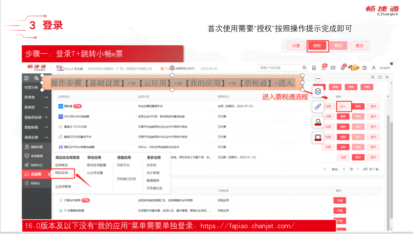This screenshot has height=234, width=413.
Task: Choose 畅捷服务 from the flyout menu
Action: (153, 180)
